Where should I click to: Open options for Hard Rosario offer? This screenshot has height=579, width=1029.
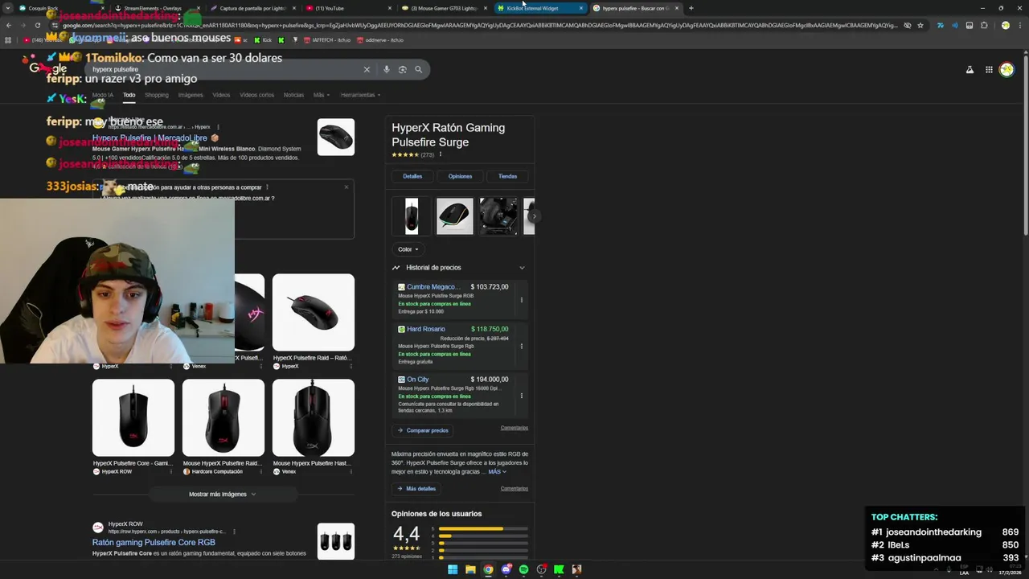521,346
